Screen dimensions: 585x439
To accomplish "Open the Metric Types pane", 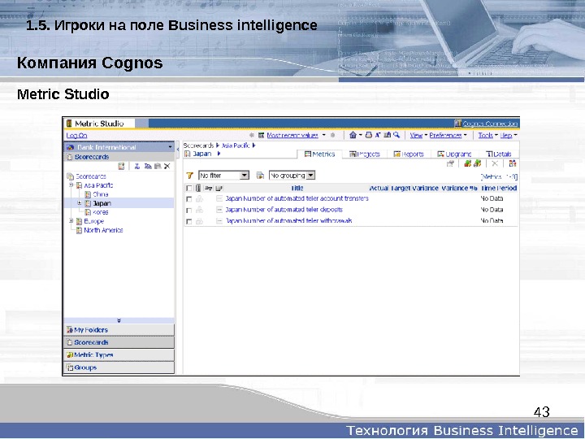I will click(x=119, y=355).
